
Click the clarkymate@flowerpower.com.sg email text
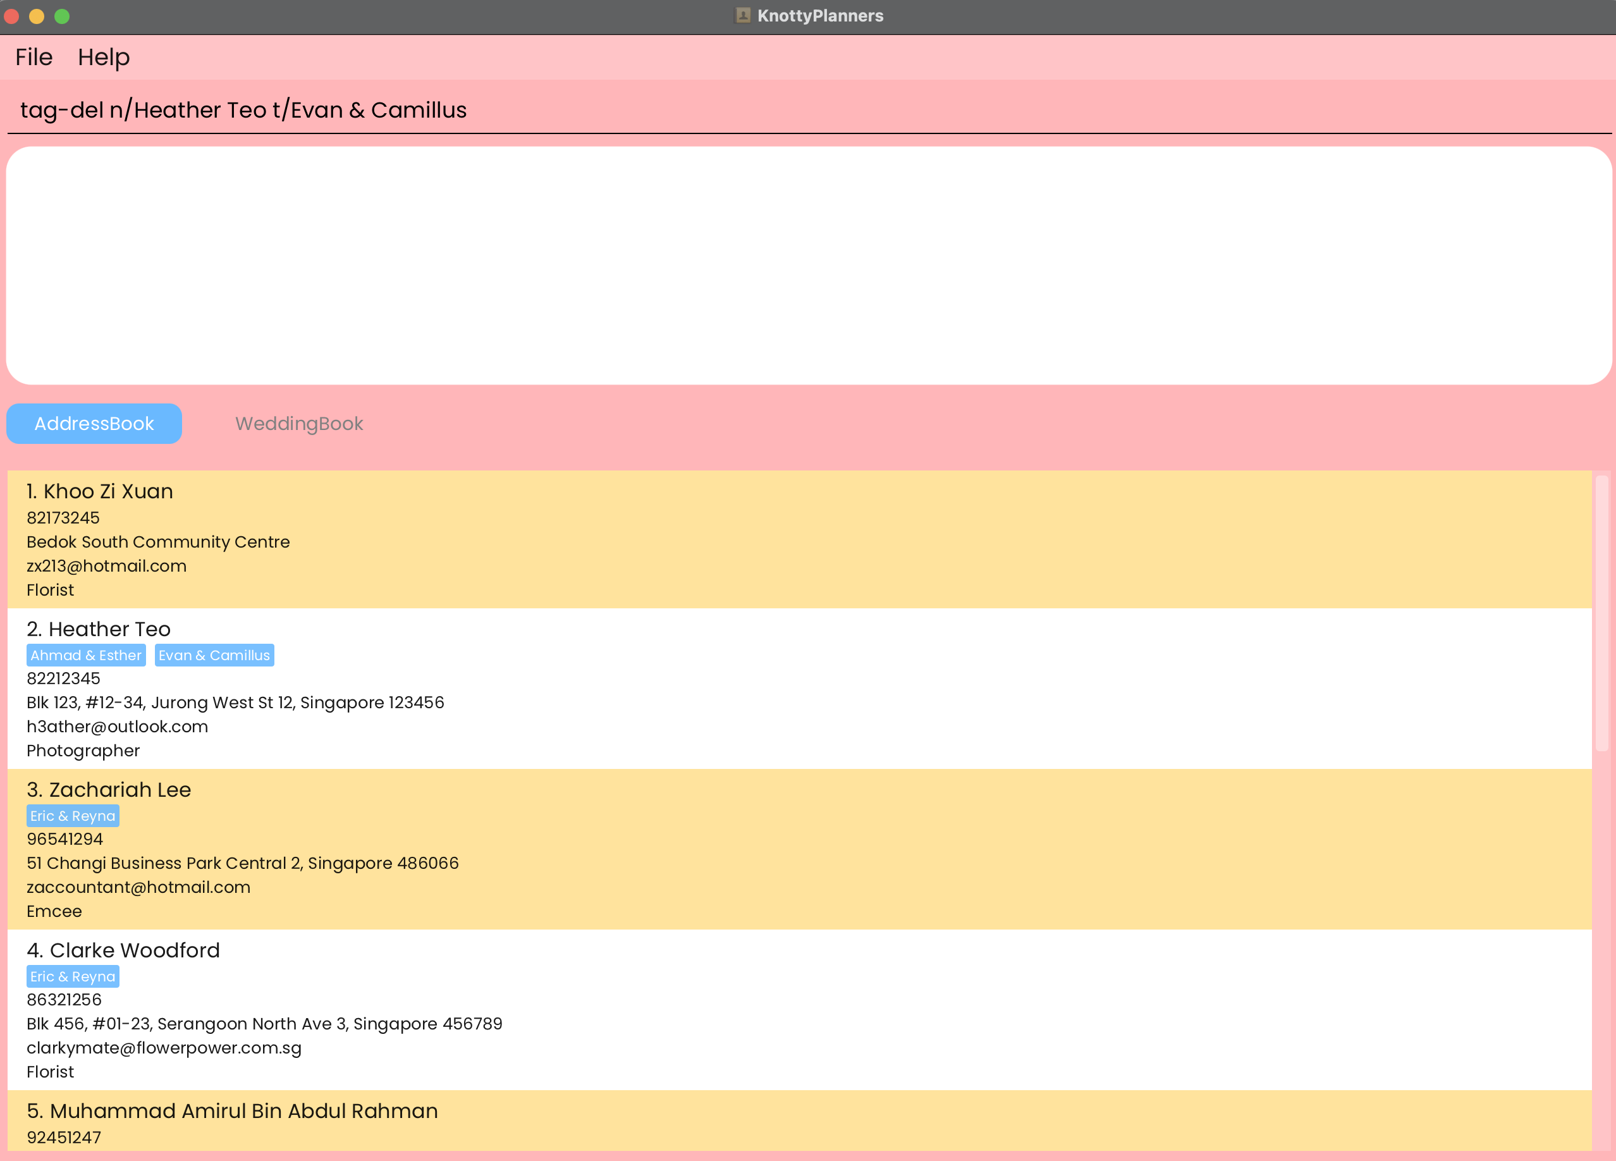tap(164, 1048)
